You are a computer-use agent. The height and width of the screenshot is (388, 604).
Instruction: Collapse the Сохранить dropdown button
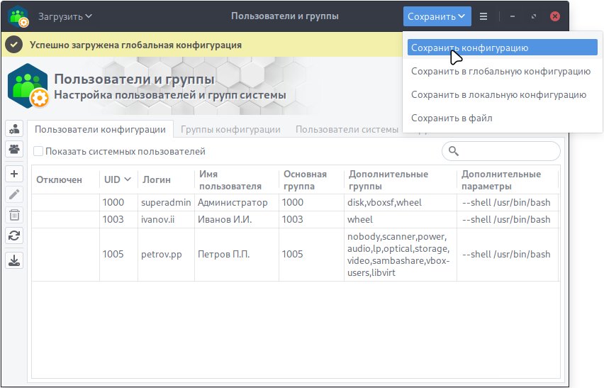437,16
